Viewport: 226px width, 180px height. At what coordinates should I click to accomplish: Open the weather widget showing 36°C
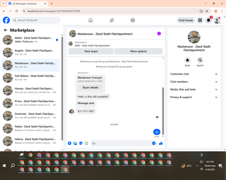click(186, 166)
